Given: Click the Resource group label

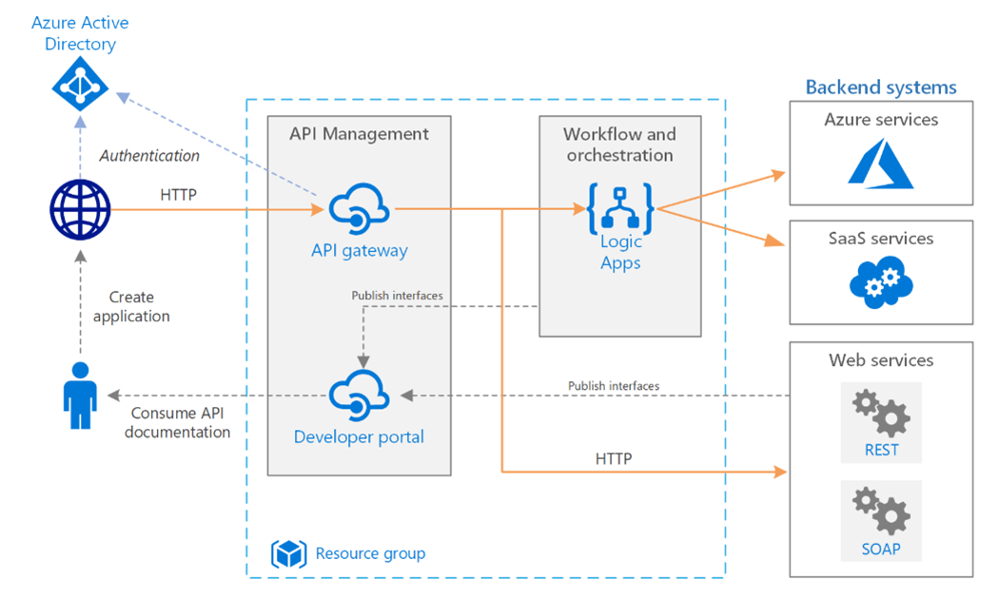Looking at the screenshot, I should click(x=370, y=553).
